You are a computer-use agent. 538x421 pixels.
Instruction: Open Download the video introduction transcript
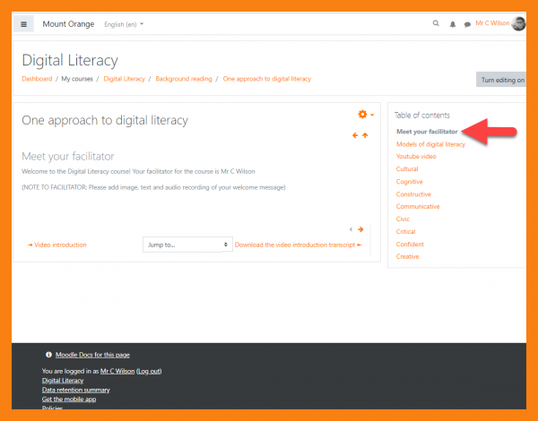coord(298,245)
